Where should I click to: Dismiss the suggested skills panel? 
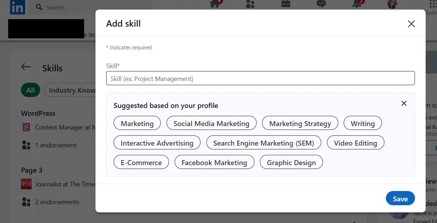pos(404,103)
